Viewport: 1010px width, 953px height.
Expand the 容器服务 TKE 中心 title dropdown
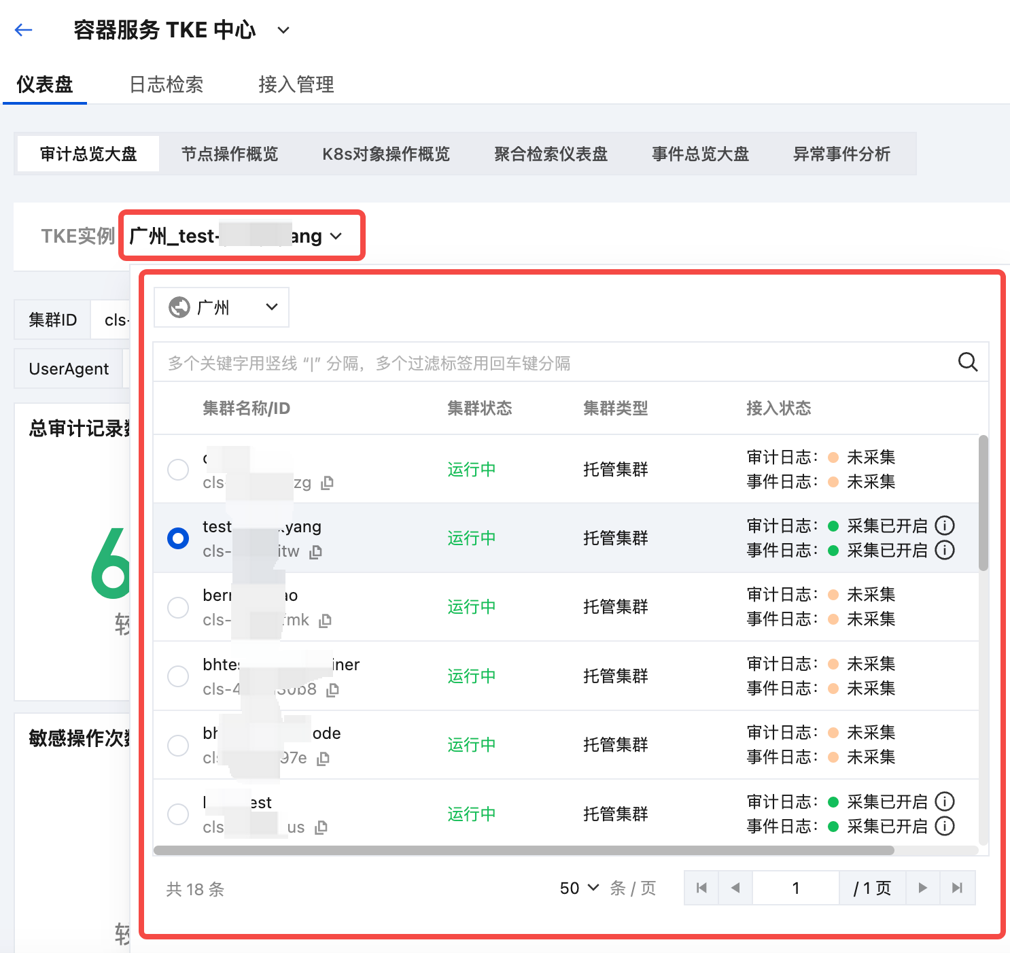(283, 30)
